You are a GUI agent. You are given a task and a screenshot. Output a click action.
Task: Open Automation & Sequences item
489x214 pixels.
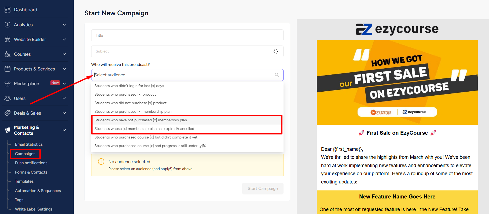[38, 191]
